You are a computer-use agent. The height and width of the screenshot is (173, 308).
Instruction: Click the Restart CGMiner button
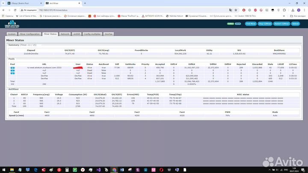pos(281,24)
